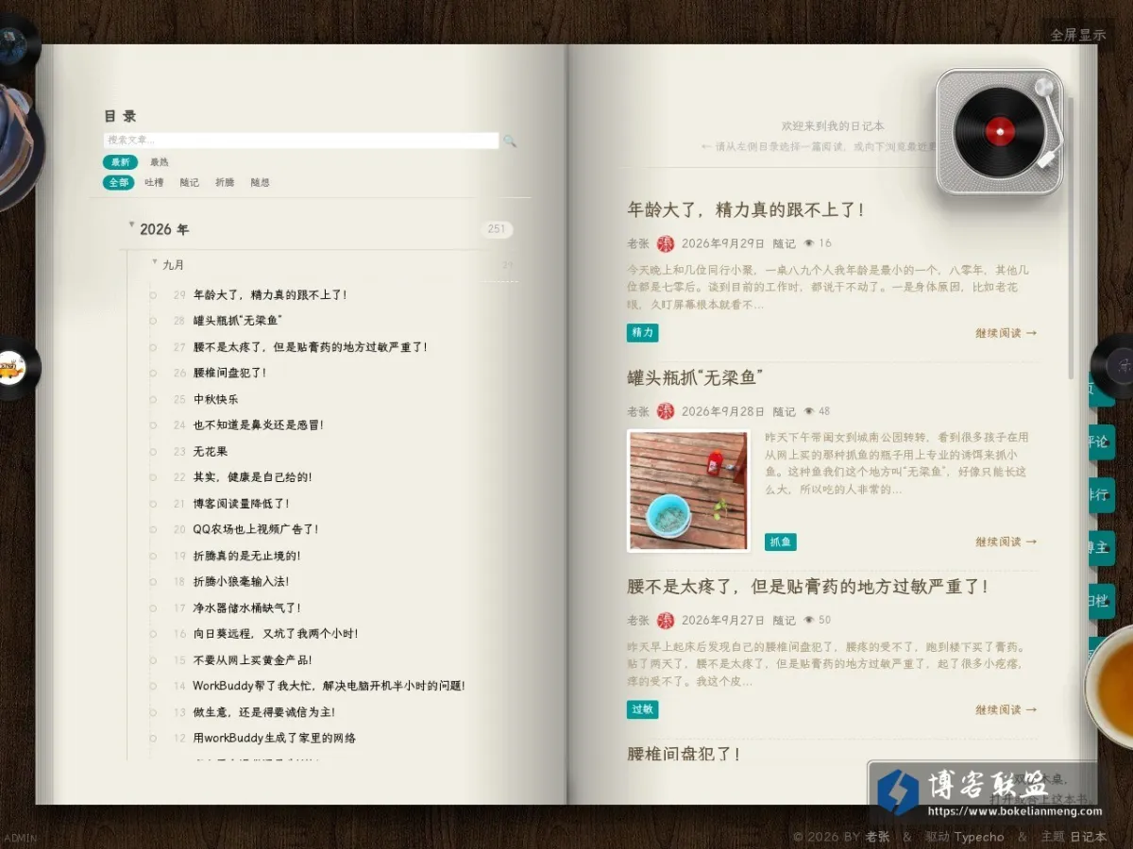The height and width of the screenshot is (849, 1133).
Task: Open the 评论 side tab
Action: coord(1101,441)
